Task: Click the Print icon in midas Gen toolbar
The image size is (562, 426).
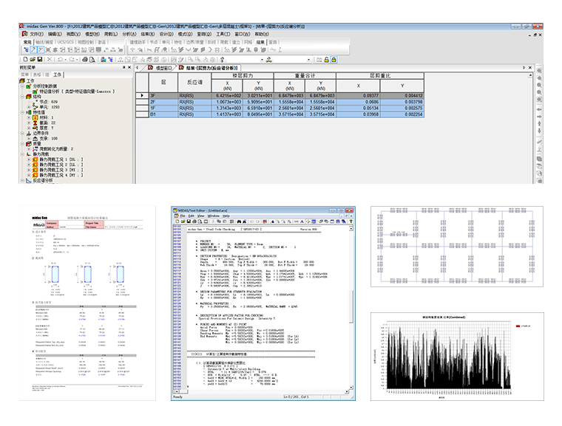Action: [x=85, y=59]
